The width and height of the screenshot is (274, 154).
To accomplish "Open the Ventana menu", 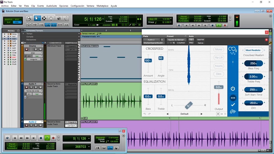I will point(90,6).
